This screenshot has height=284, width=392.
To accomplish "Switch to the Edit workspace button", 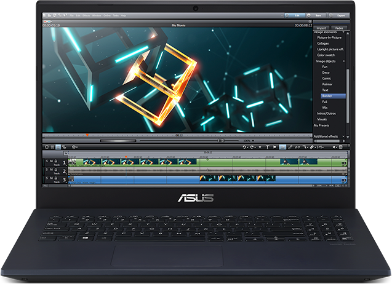I will click(295, 15).
